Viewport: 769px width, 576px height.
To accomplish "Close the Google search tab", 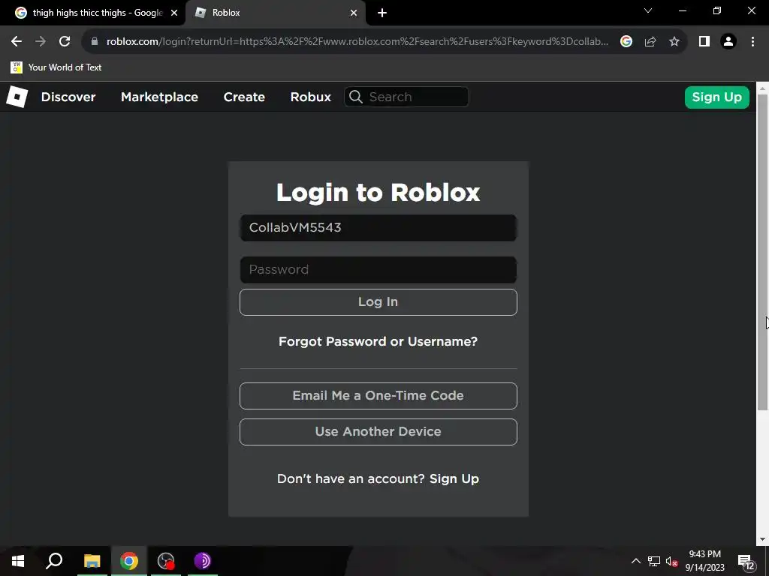I will tap(174, 13).
